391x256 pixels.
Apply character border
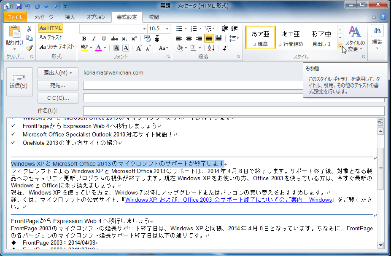click(126, 48)
